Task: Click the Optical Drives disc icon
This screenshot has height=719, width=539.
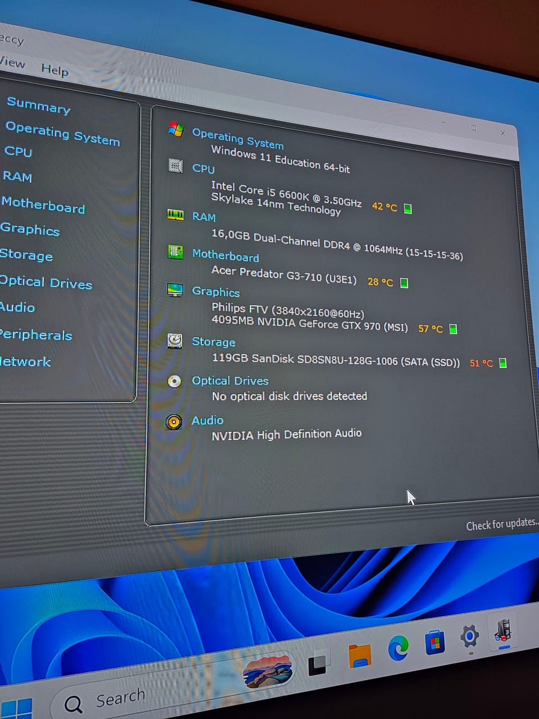Action: click(x=175, y=381)
